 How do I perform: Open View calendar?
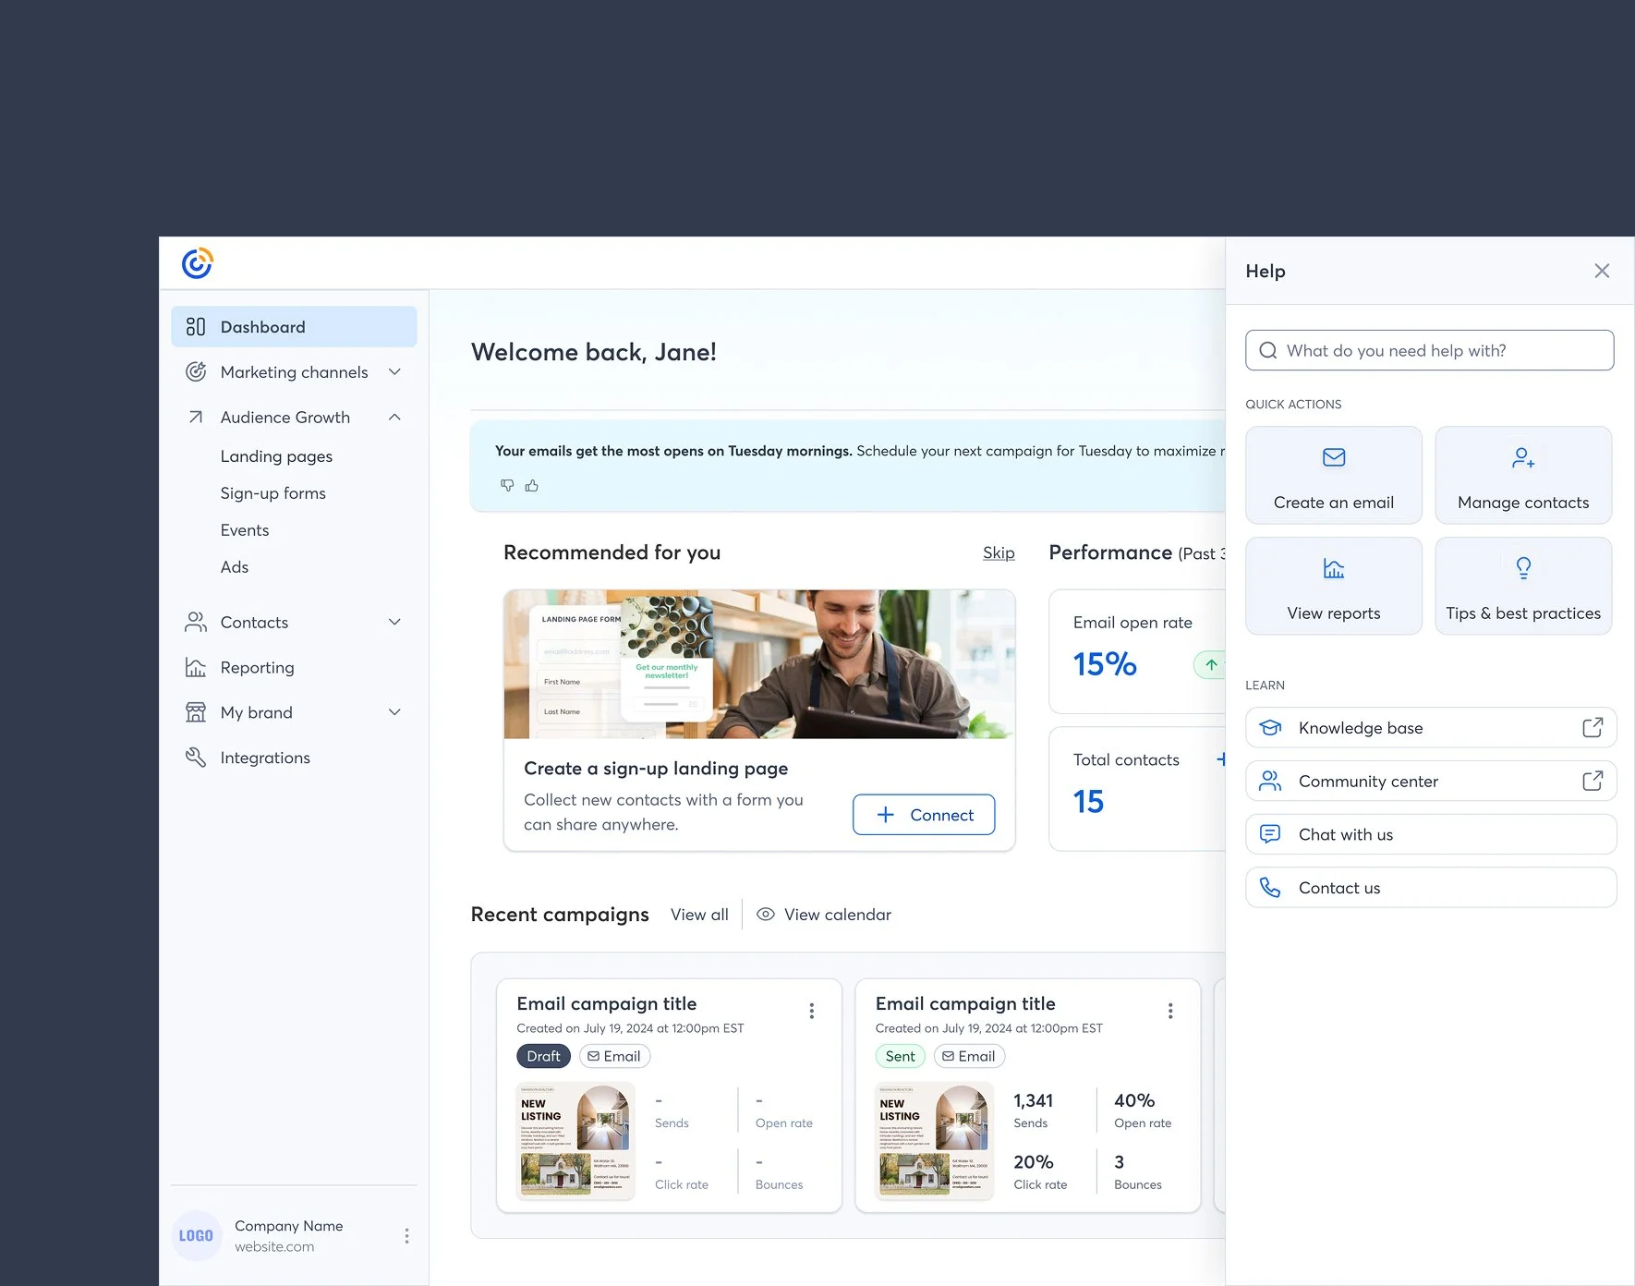coord(824,915)
